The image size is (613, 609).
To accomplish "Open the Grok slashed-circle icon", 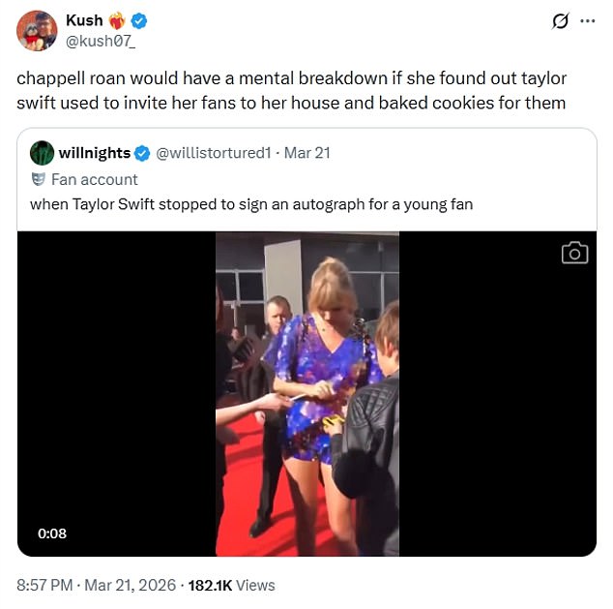I will click(x=558, y=22).
